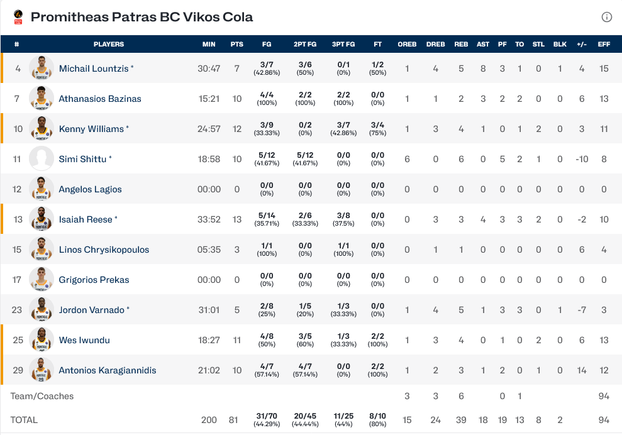Viewport: 622px width, 435px height.
Task: Click the +/- column header
Action: 582,45
